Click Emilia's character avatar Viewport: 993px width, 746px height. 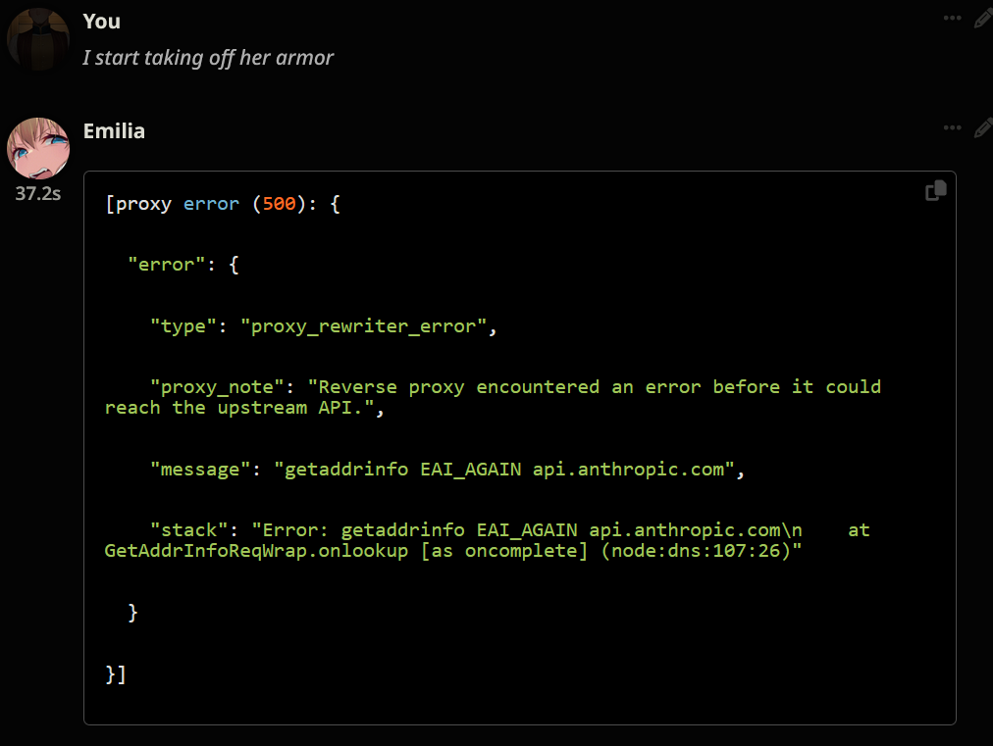point(38,149)
